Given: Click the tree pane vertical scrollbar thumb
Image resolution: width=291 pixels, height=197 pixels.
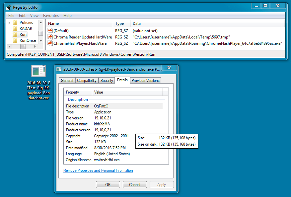Looking at the screenshot, I should tap(40, 33).
